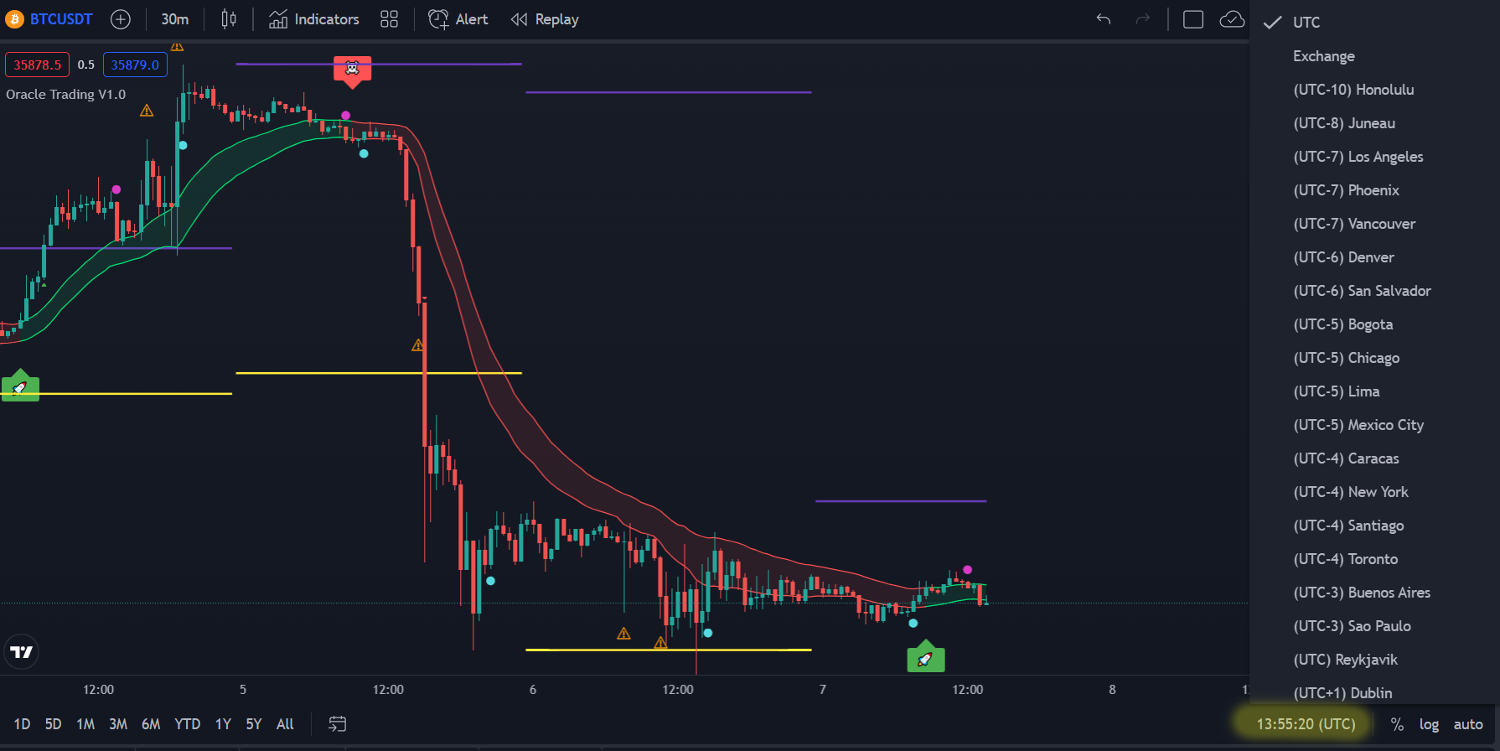Click the add symbol plus icon
1500x751 pixels.
coord(121,19)
